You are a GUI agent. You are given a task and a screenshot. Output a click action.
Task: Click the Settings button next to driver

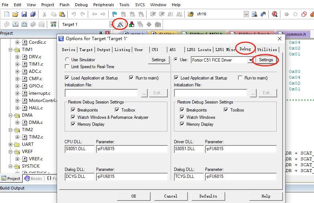click(266, 60)
